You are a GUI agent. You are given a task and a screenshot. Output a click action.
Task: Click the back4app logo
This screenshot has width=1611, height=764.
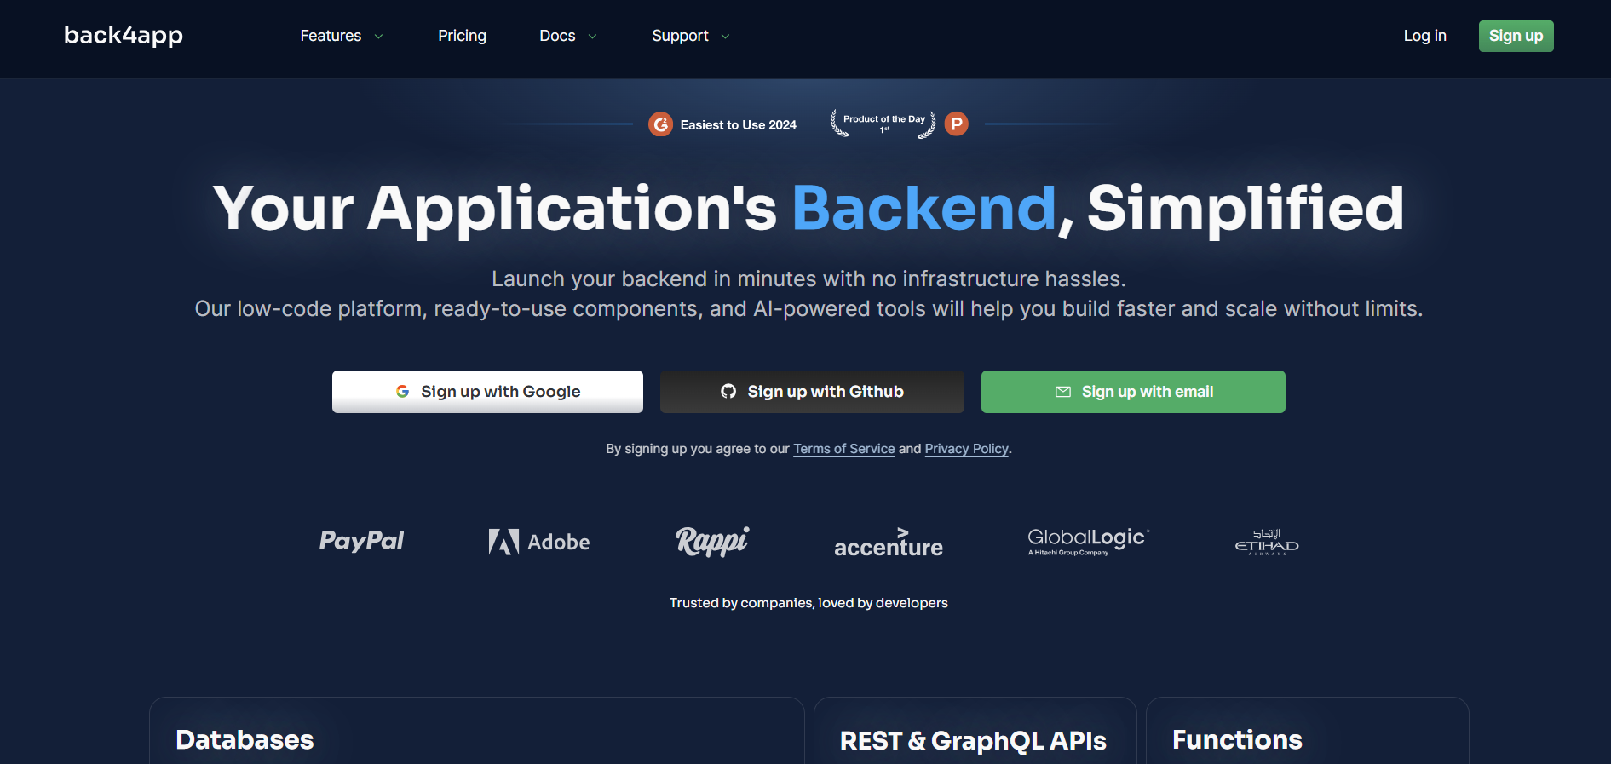(x=124, y=36)
